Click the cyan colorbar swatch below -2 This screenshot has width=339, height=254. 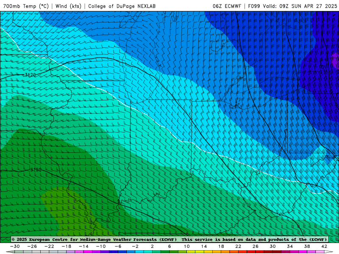click(139, 252)
